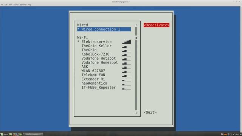Screen dimensions: 242x136
Task: Click the scroll up arrow in the connection list
Action: [136, 25]
